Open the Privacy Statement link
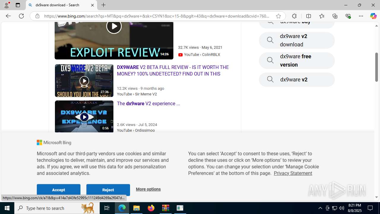The image size is (380, 214). pyautogui.click(x=293, y=173)
